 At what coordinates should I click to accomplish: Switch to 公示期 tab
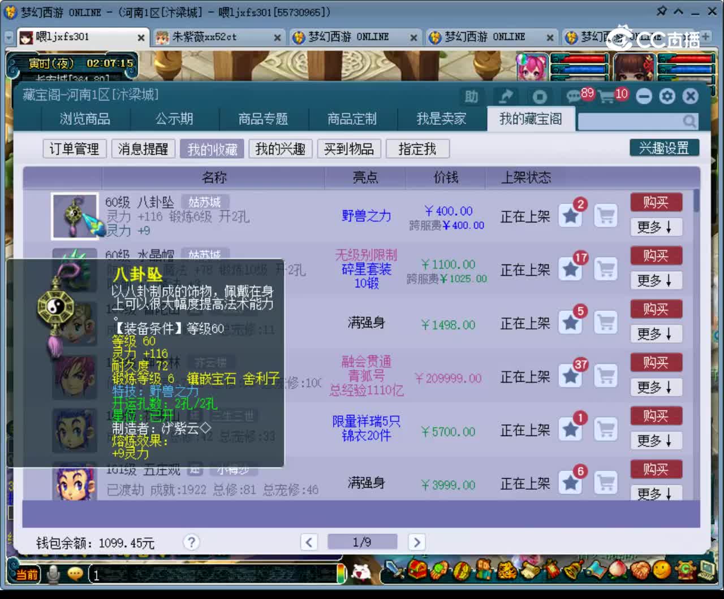174,119
